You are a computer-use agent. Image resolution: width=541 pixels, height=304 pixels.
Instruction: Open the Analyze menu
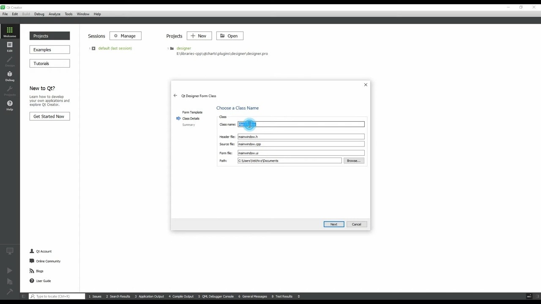55,14
